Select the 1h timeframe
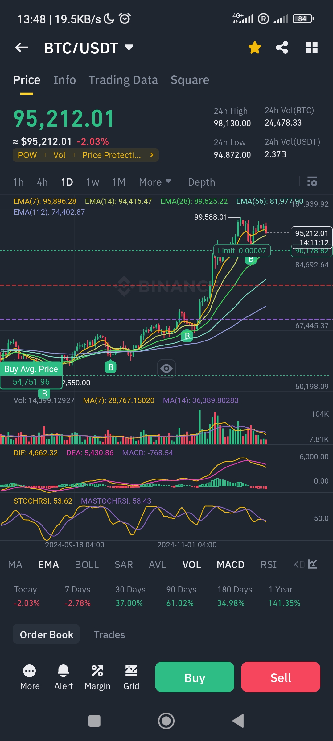 pos(18,182)
